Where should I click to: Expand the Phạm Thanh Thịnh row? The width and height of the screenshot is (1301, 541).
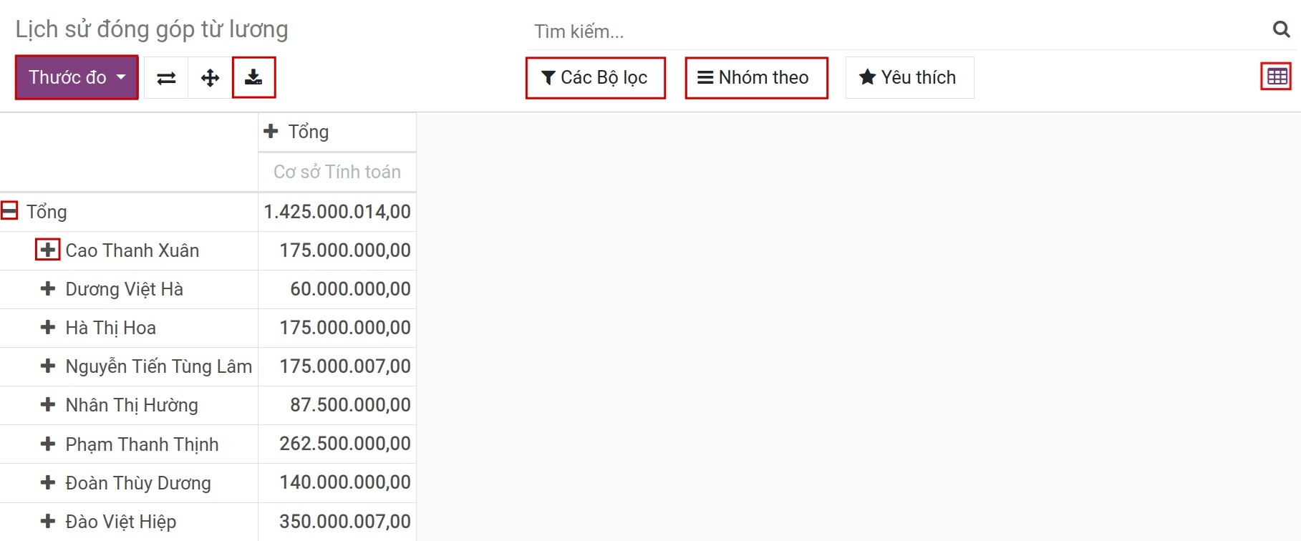pos(48,444)
